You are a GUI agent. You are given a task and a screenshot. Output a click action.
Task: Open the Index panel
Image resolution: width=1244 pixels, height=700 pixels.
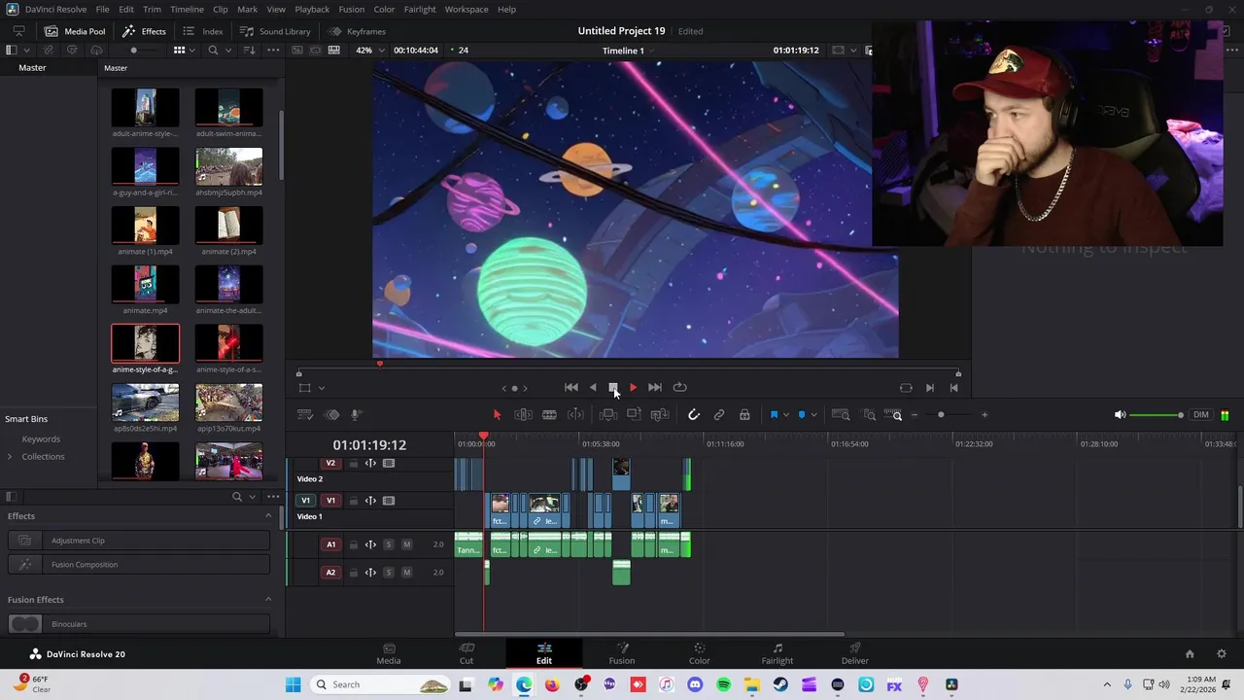pyautogui.click(x=203, y=31)
